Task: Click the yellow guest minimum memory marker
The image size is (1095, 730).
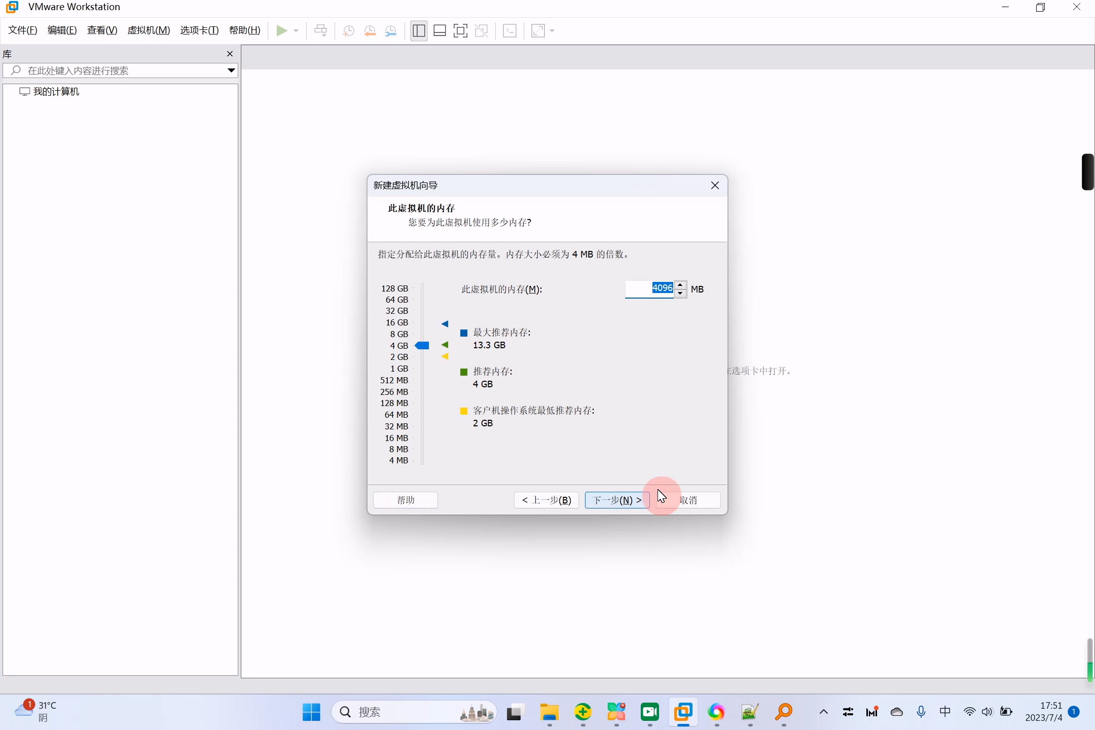Action: point(445,356)
